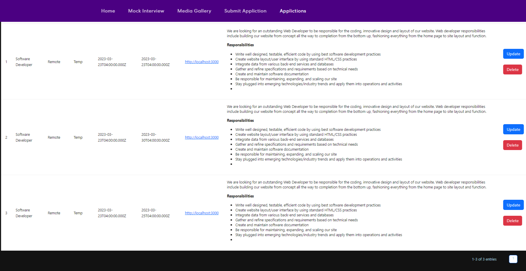Delete the third application entry
This screenshot has width=526, height=271.
[513, 221]
